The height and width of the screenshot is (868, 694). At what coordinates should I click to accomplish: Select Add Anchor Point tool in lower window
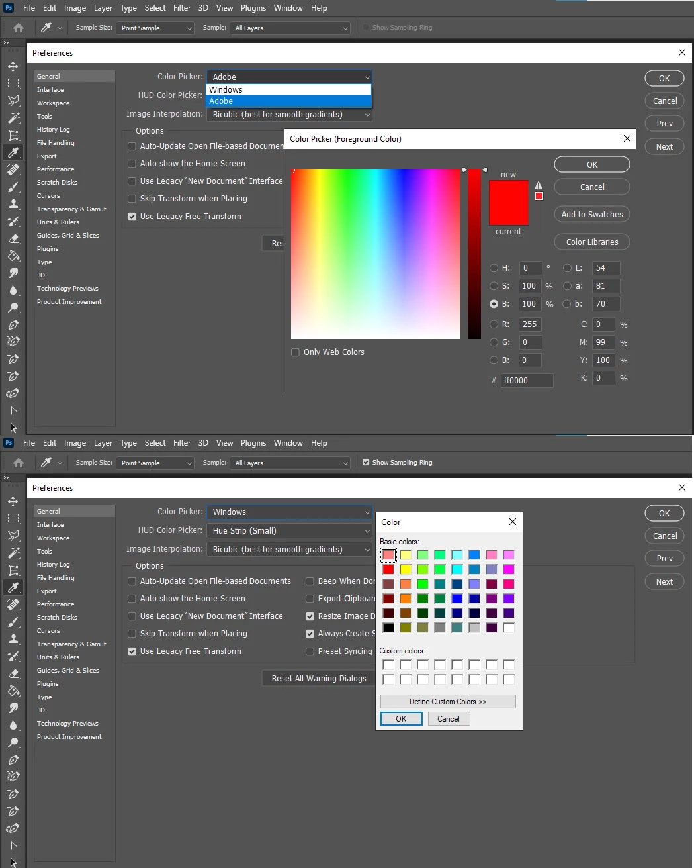[13, 794]
